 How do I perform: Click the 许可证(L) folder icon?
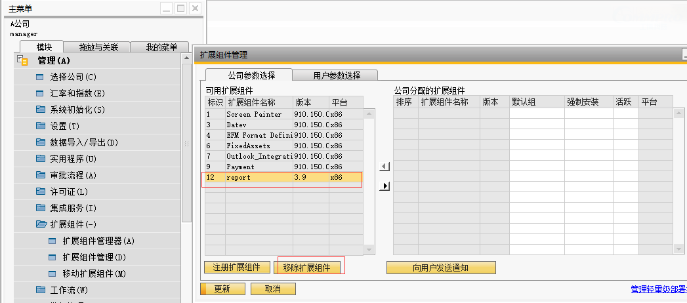pyautogui.click(x=41, y=192)
